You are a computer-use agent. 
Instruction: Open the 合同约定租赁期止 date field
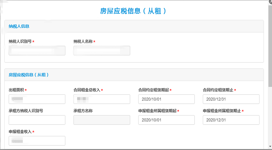click(x=231, y=99)
